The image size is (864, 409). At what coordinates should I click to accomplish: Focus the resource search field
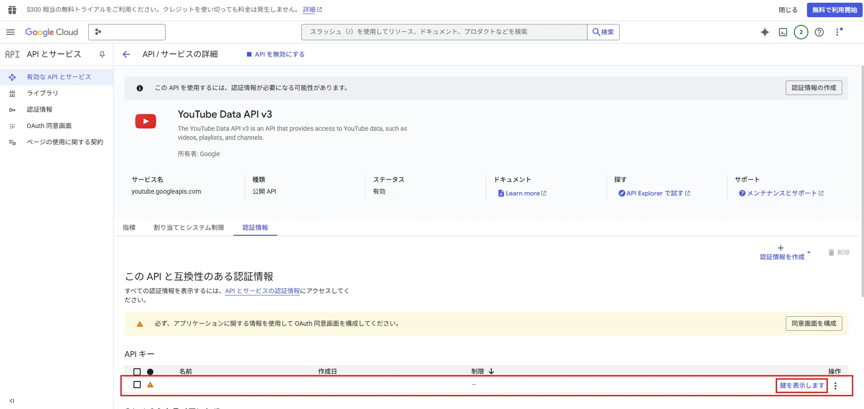coord(444,32)
